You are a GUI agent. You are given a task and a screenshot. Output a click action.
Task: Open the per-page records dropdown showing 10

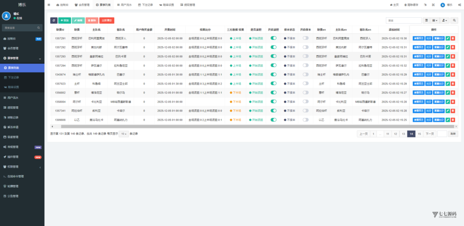(124, 134)
